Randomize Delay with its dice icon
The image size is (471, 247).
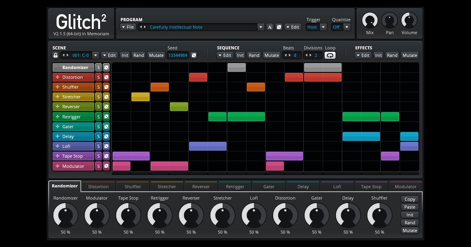coord(106,136)
